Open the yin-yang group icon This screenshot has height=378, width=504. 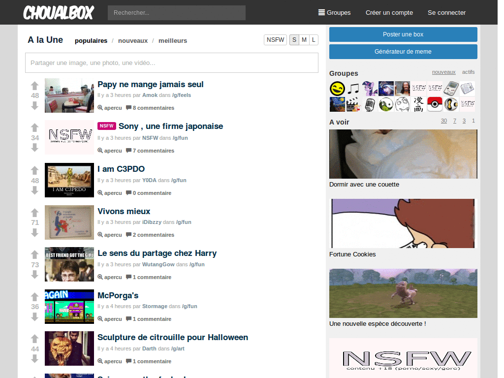[386, 104]
